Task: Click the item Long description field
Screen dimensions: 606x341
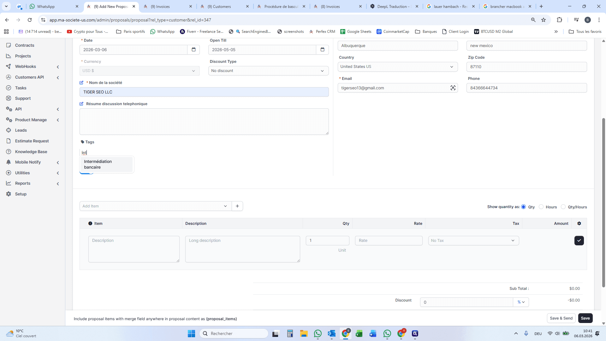Action: coord(242,249)
